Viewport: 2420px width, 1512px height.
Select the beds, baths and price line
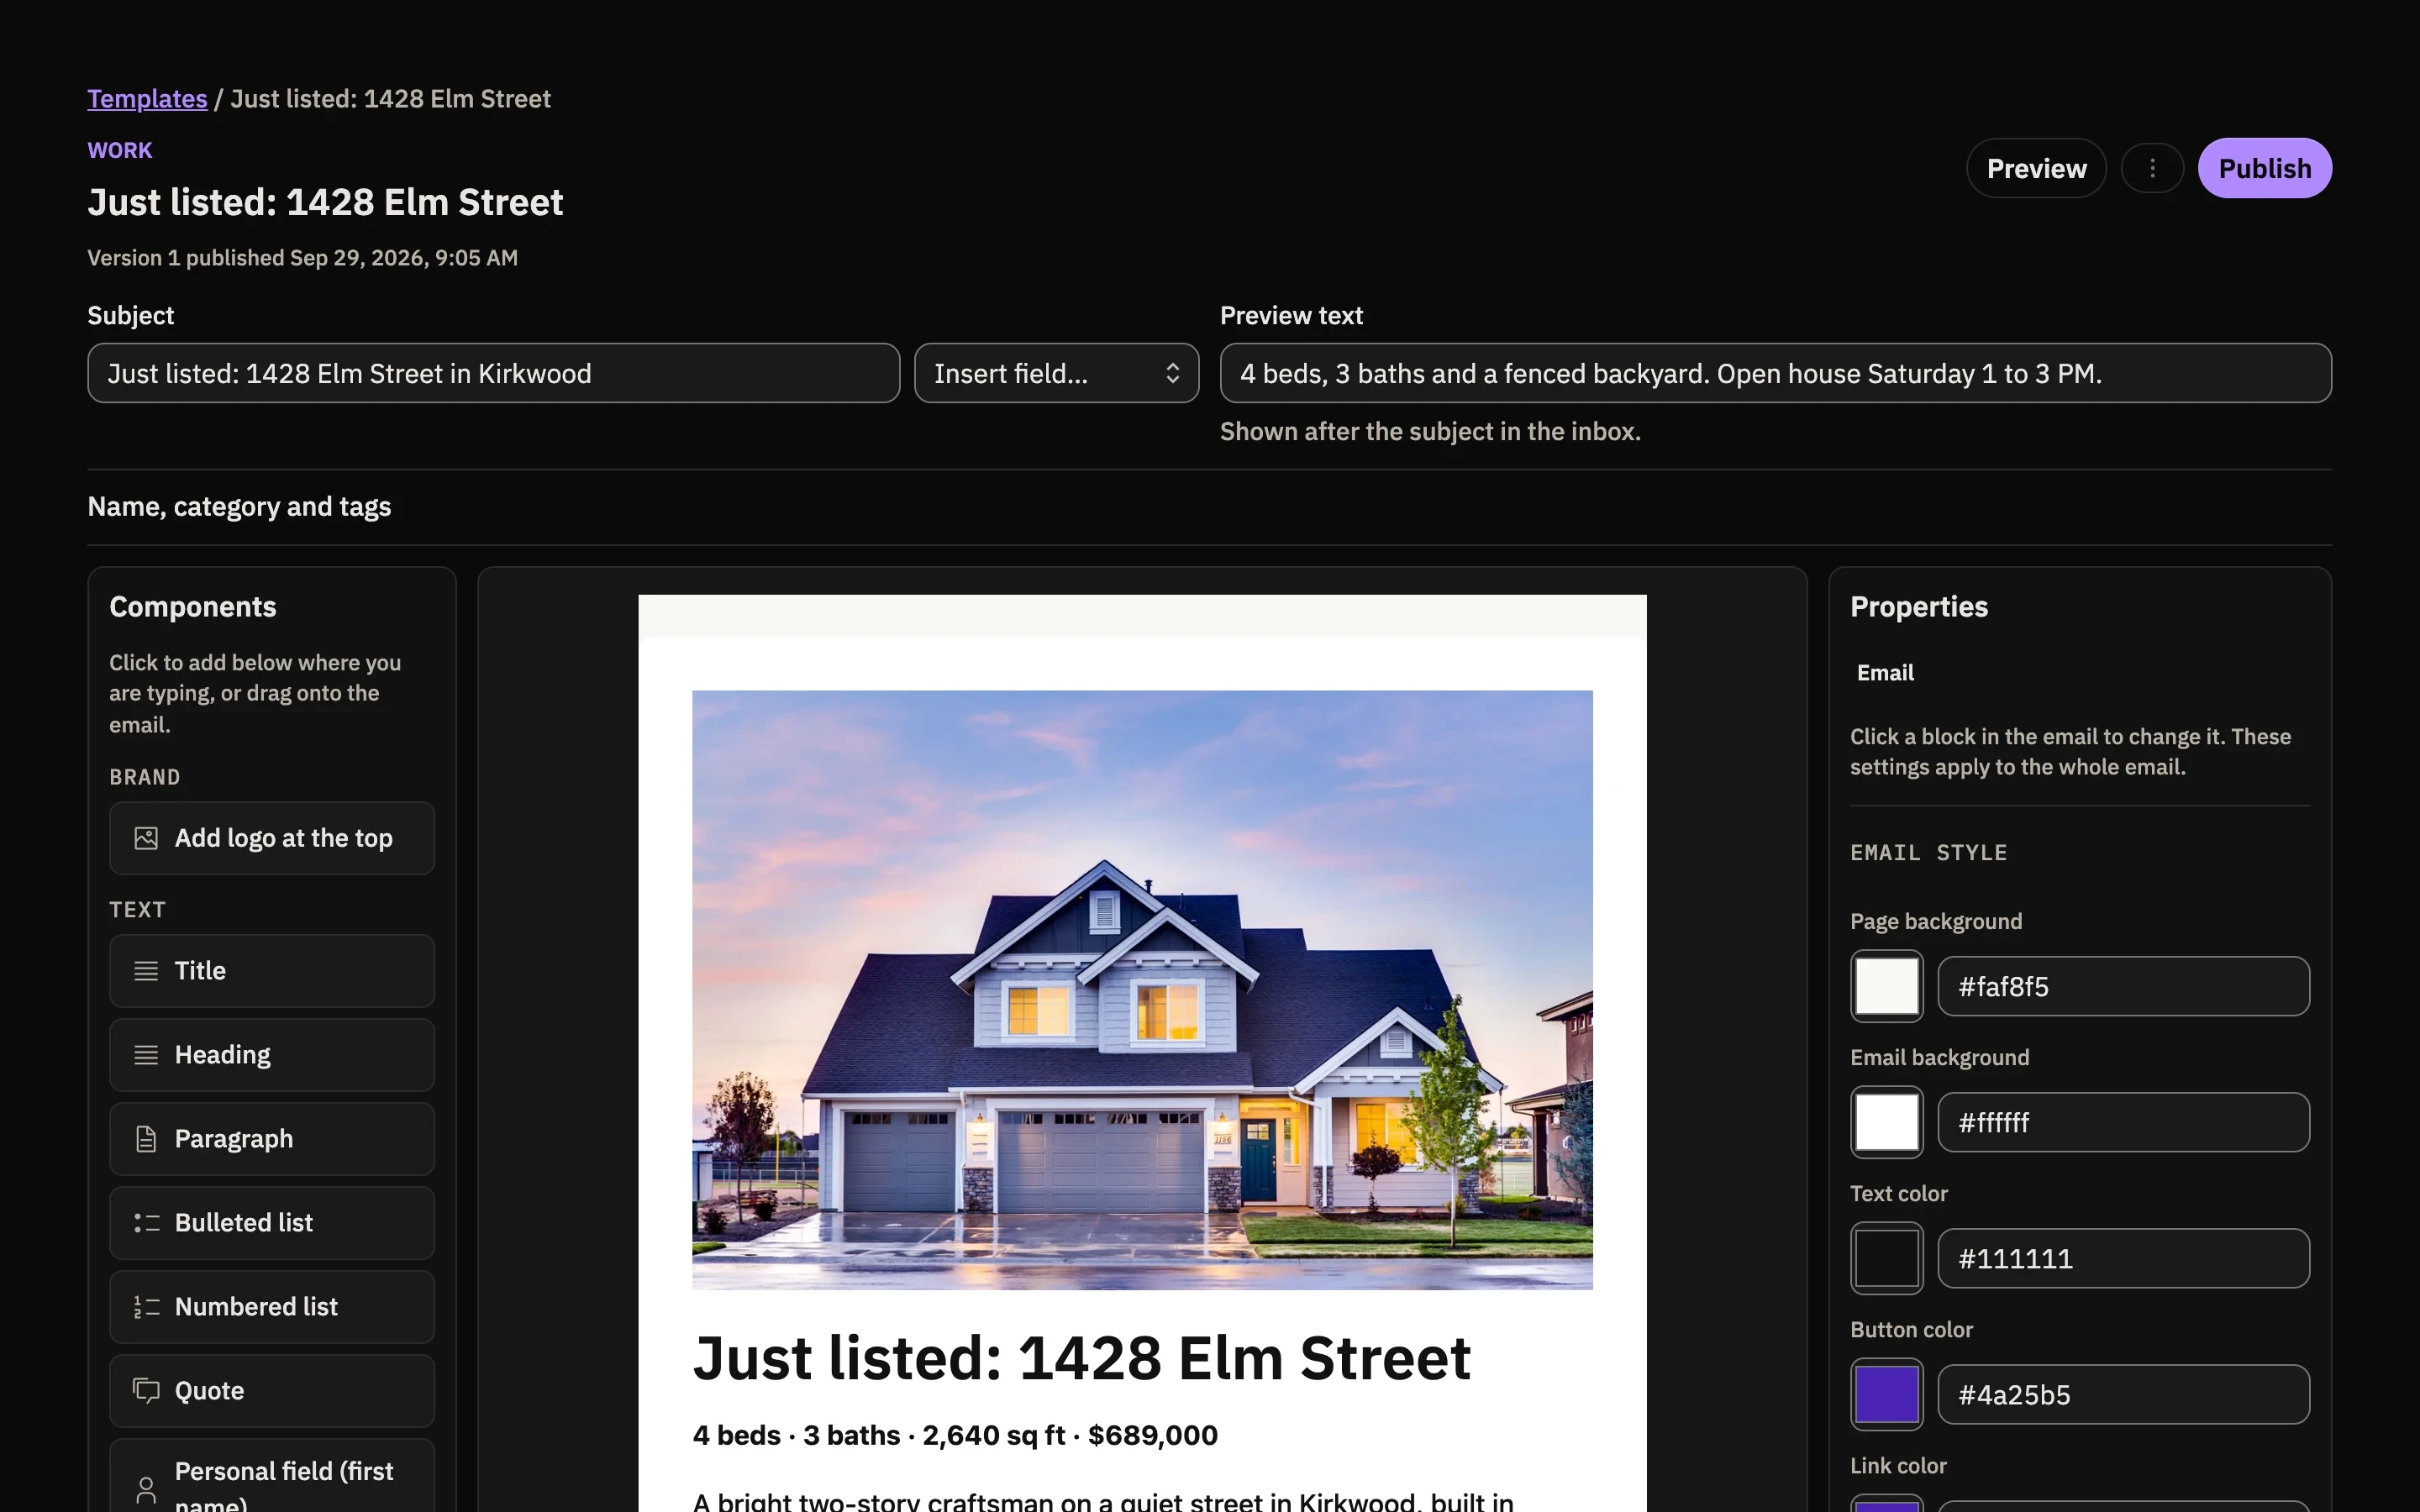click(x=955, y=1435)
